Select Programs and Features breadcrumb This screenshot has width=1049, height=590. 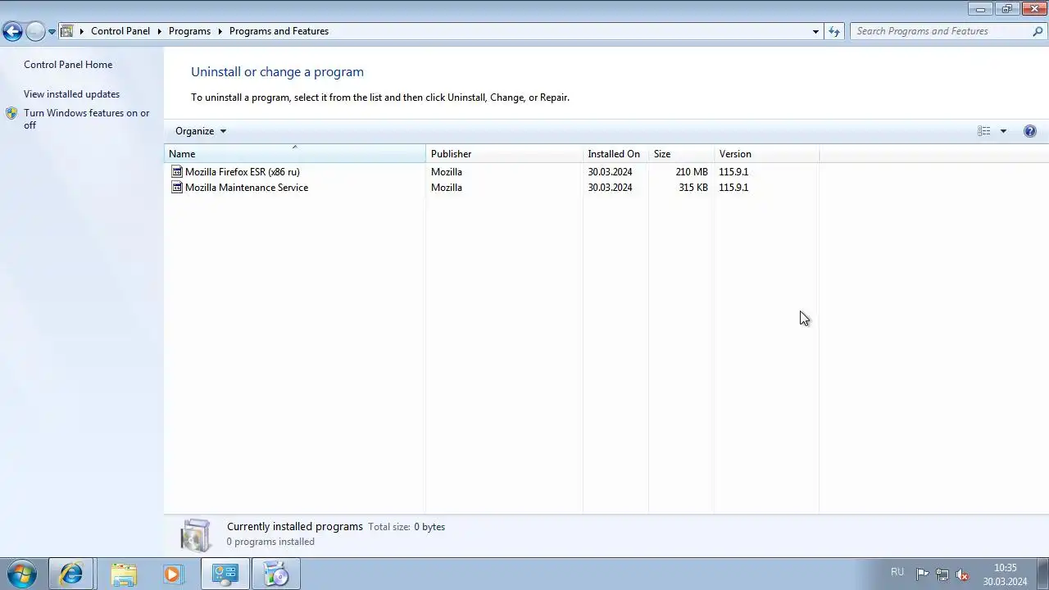point(279,31)
